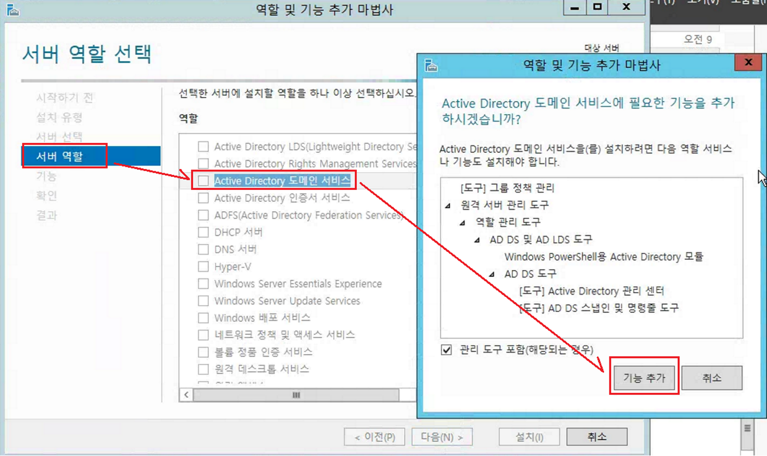This screenshot has width=767, height=456.
Task: Check Active Directory 인증서 서비스 checkbox
Action: point(203,198)
